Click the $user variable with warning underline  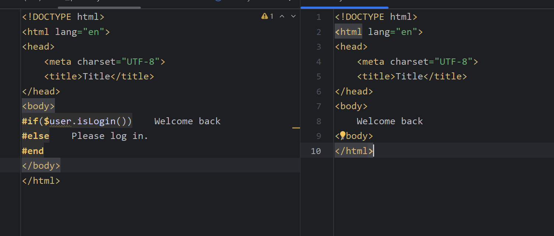tap(58, 121)
